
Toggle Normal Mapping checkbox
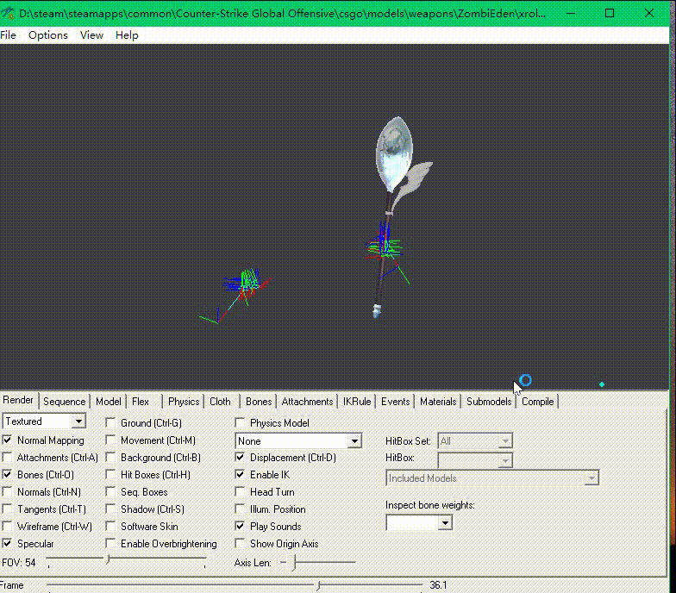(7, 440)
